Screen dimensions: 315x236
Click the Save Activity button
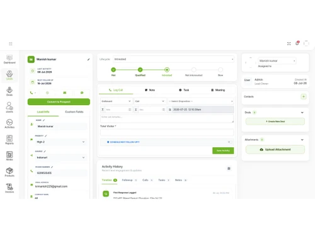pos(223,150)
